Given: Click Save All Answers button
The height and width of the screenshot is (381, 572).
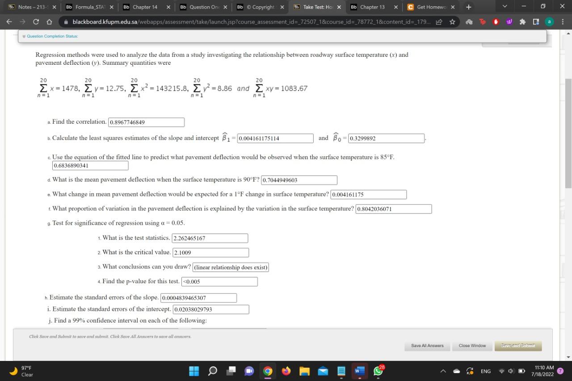Looking at the screenshot, I should coord(427,346).
